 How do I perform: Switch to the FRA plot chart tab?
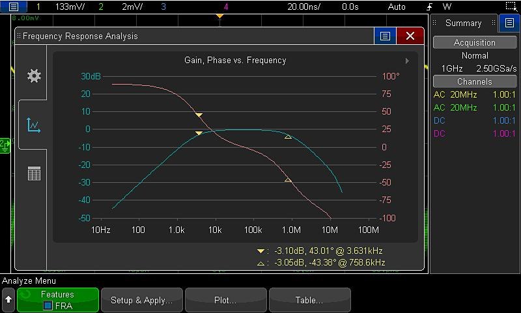[x=34, y=125]
